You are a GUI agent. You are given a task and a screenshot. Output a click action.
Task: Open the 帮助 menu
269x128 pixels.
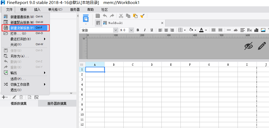click(x=91, y=10)
